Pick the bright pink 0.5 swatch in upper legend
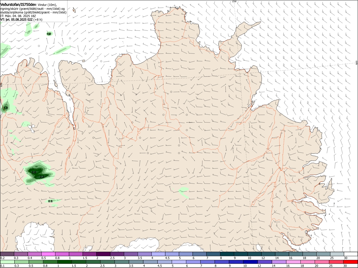 48,254
